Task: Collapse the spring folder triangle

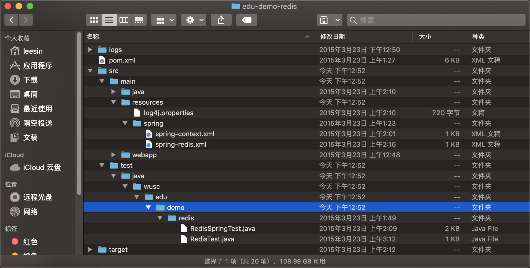Action: (x=125, y=123)
